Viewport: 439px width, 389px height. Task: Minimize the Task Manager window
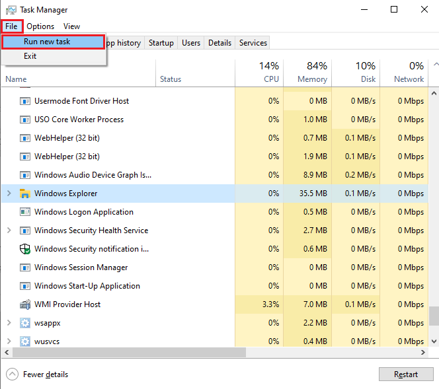[x=364, y=10]
